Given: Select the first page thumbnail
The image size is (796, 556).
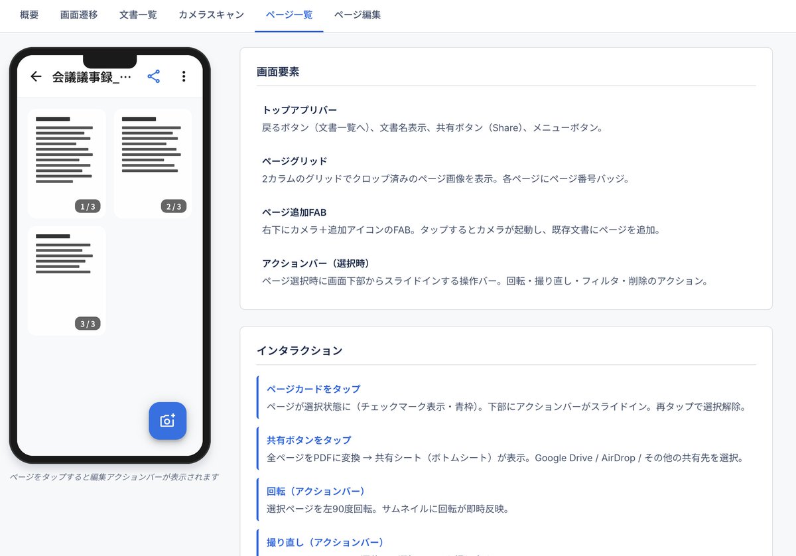Looking at the screenshot, I should pos(66,163).
